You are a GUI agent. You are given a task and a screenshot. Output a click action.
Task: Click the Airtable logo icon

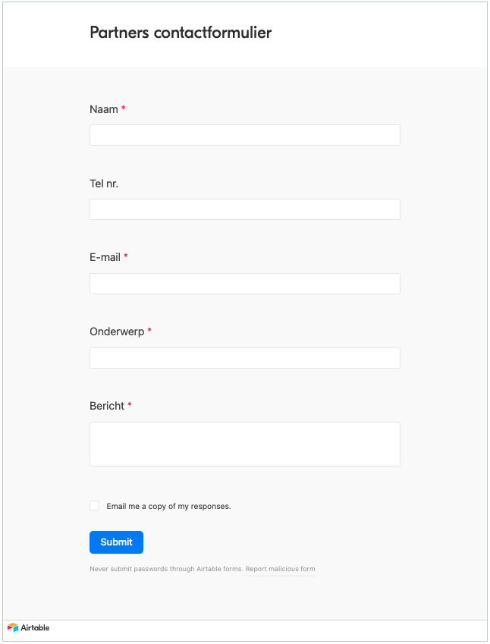(13, 627)
